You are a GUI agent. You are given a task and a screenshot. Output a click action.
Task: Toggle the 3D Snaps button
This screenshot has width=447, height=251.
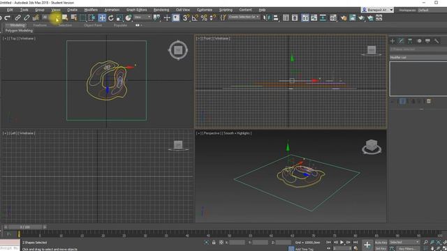click(186, 18)
